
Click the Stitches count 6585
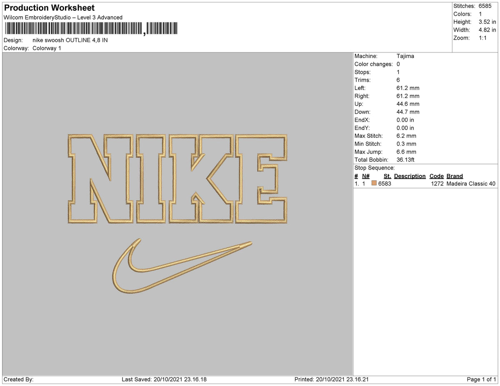[x=485, y=6]
